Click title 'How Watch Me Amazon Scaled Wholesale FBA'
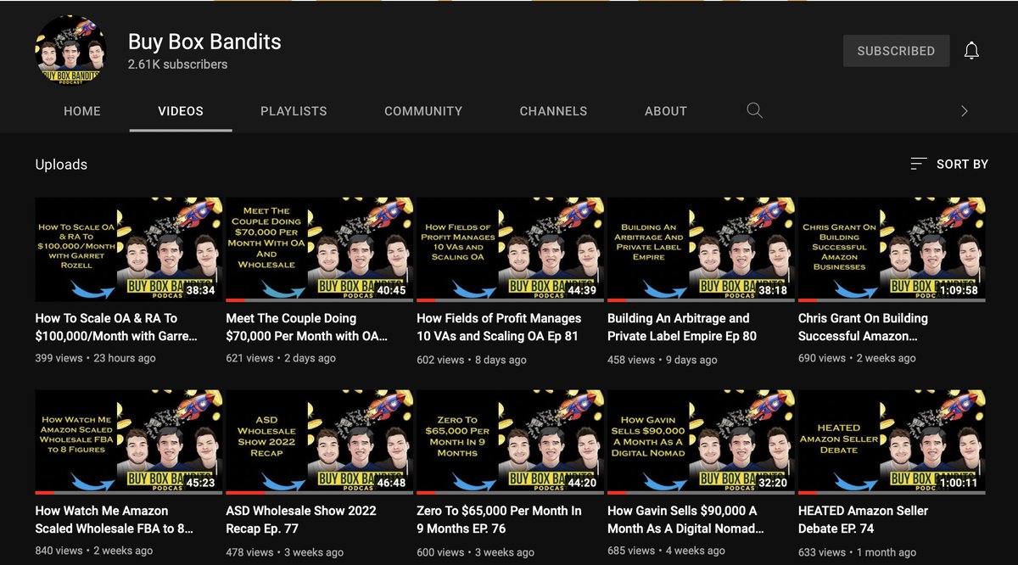Screen dimensions: 1018x565 pos(115,520)
